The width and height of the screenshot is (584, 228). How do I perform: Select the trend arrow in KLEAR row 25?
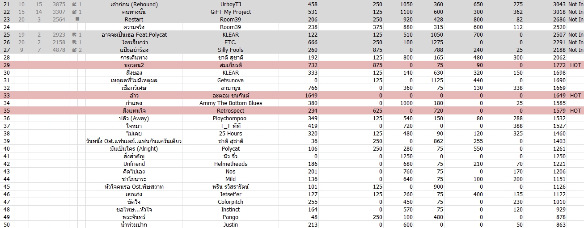[74, 34]
